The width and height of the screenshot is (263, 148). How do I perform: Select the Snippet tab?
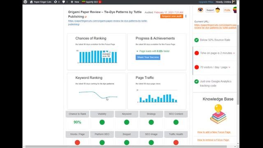[x=127, y=134]
